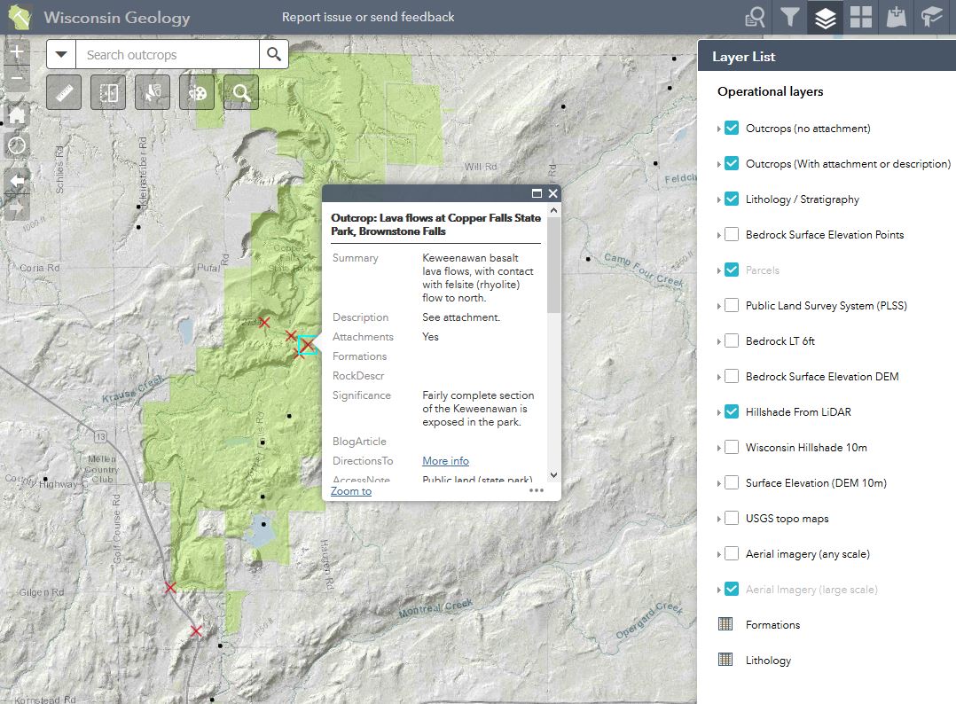This screenshot has width=956, height=704.
Task: Select the Add Data map icon
Action: point(896,16)
